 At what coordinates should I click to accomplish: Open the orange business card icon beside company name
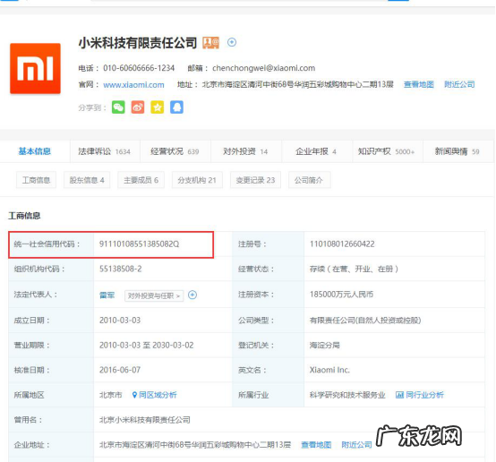(210, 42)
